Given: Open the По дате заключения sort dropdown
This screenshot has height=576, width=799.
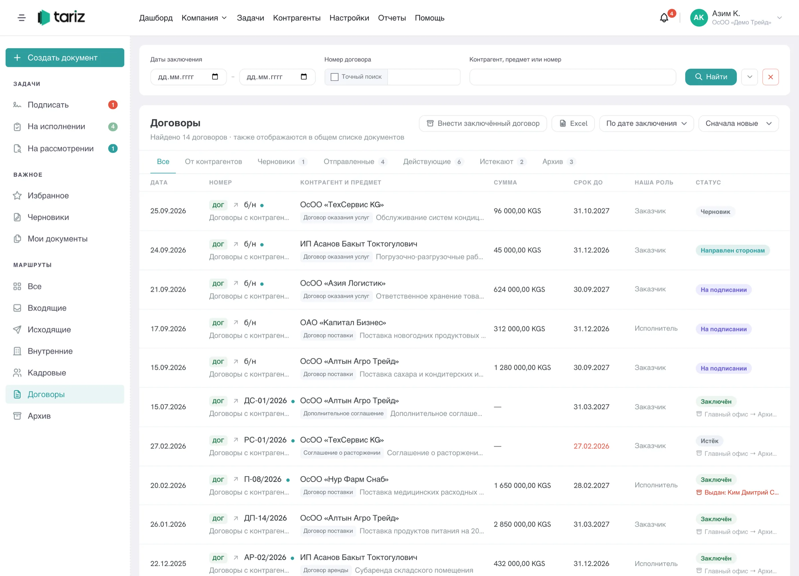Looking at the screenshot, I should pyautogui.click(x=647, y=123).
